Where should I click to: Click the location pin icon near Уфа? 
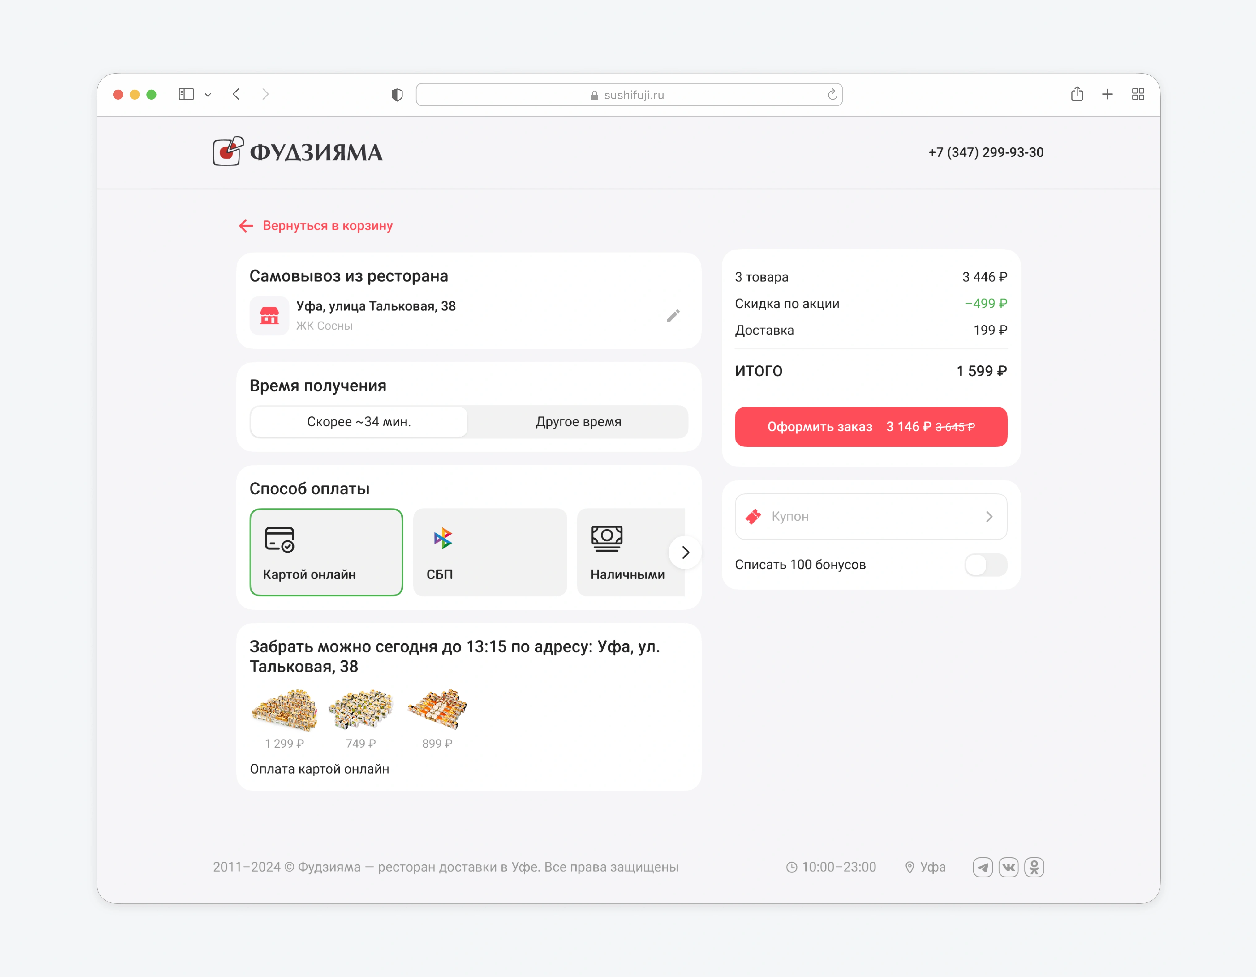(910, 867)
